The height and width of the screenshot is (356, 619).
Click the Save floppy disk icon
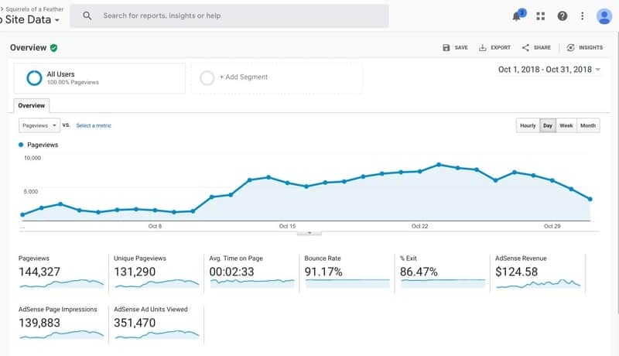pos(446,47)
